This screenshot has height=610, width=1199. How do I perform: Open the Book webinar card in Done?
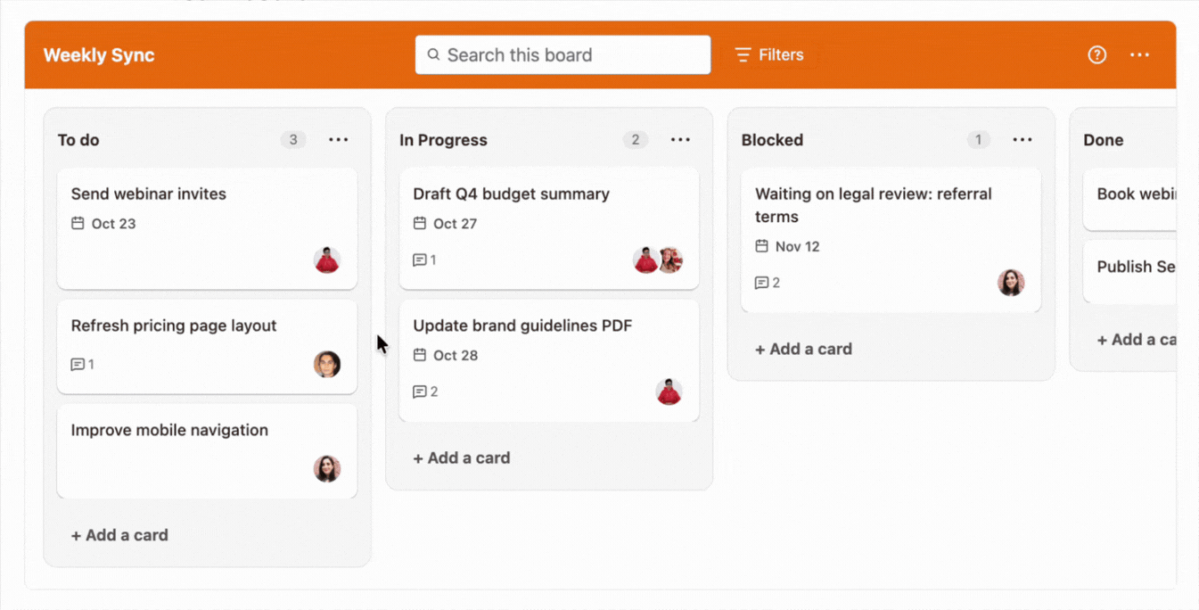(1129, 199)
